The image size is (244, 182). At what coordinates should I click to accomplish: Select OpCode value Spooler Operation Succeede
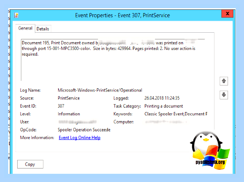pyautogui.click(x=84, y=130)
